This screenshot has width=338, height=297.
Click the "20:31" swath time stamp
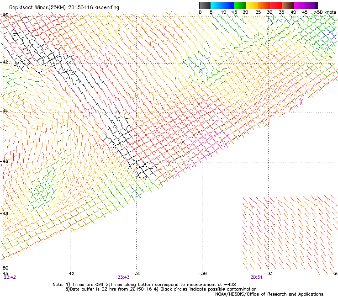coord(256,277)
